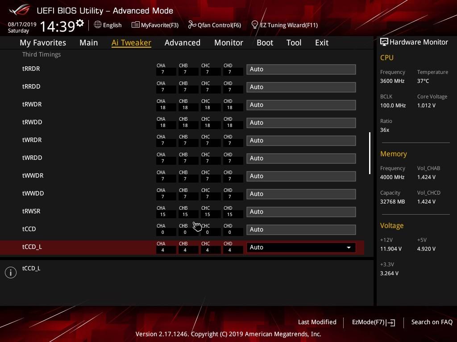The width and height of the screenshot is (457, 342).
Task: Select the tWRDD timing label
Action: pos(32,158)
